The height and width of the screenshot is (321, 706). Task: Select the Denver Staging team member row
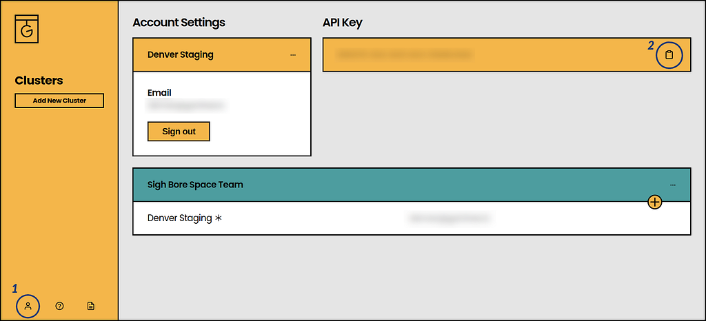(412, 218)
